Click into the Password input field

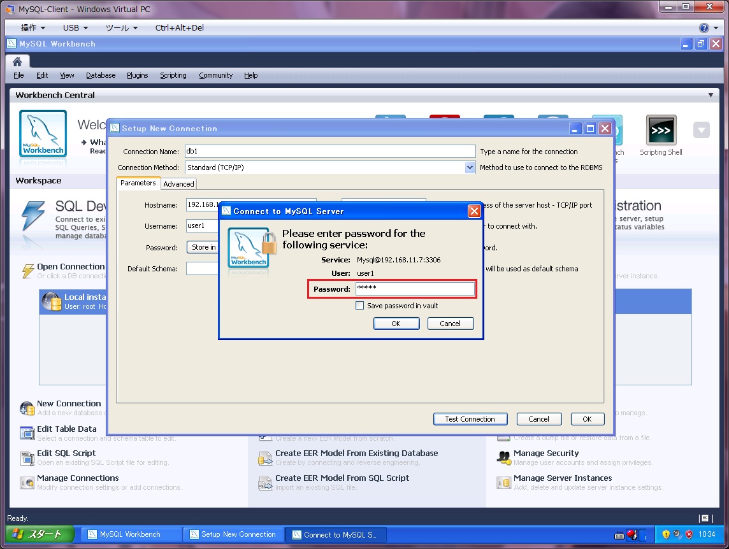[415, 289]
